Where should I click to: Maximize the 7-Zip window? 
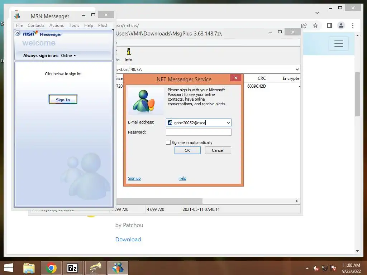click(280, 32)
